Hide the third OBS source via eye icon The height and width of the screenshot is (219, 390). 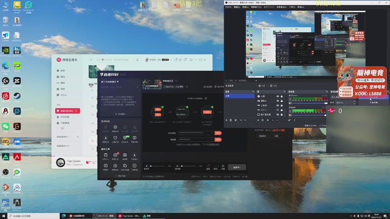pyautogui.click(x=277, y=105)
